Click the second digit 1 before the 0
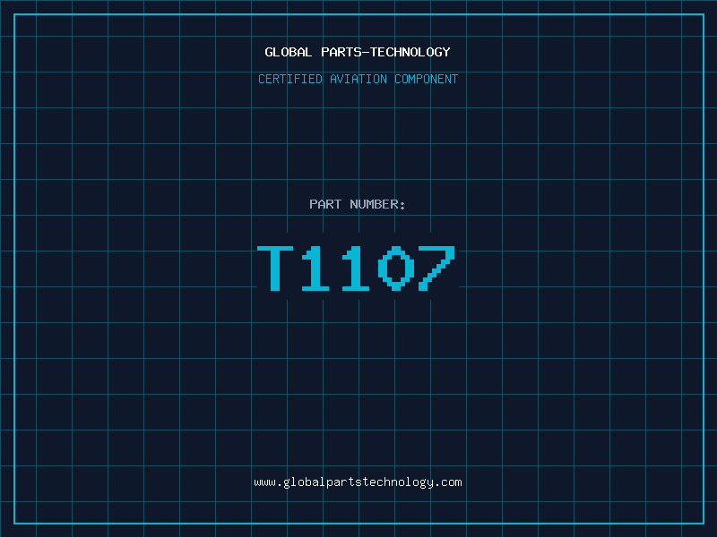717x537 pixels. tap(358, 268)
